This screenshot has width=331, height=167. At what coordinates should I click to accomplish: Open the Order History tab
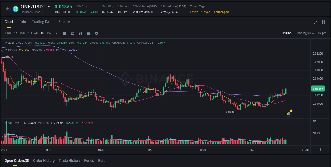[44, 161]
